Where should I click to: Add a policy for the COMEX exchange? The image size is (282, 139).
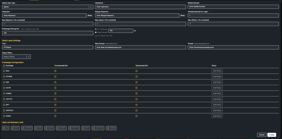pos(217,93)
